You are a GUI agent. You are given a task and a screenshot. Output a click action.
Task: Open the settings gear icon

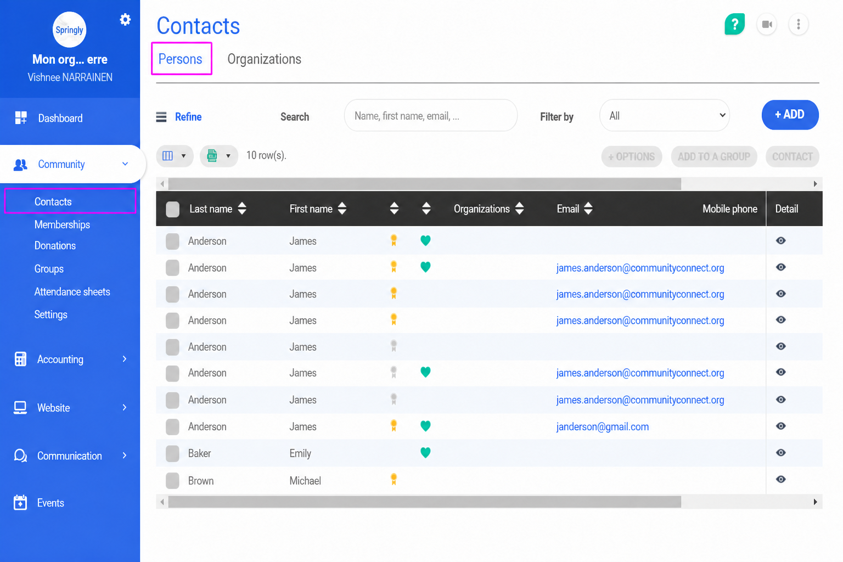pos(125,20)
